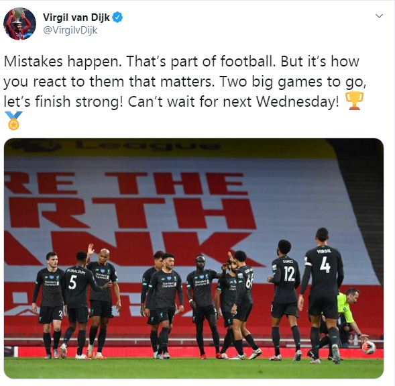Click the word 'Wednesday!' in the tweet
The height and width of the screenshot is (386, 395).
point(298,102)
